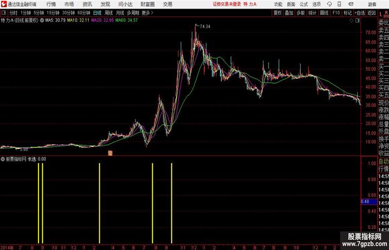
Task: Open the 功能 menu
Action: pos(278,4)
